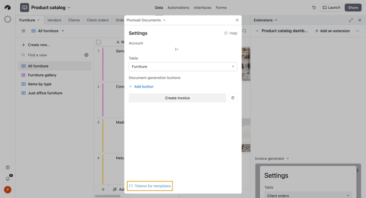Open the notifications bell icon
Image resolution: width=366 pixels, height=198 pixels.
pyautogui.click(x=8, y=179)
